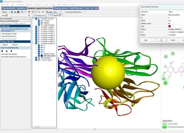Pin the Tools panel with pushpin icon

pos(29,15)
